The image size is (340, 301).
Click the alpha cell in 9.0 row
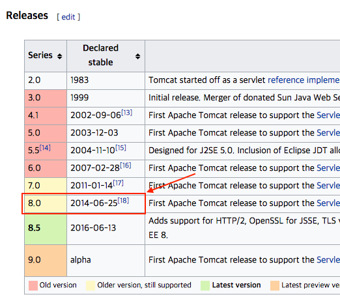tap(106, 261)
